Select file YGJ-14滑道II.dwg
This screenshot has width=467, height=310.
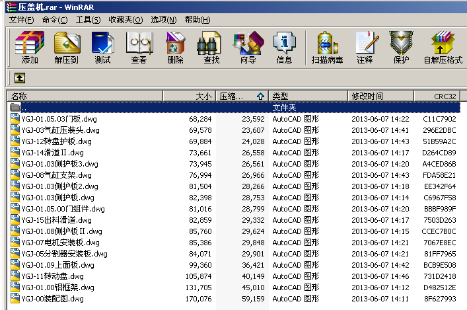pyautogui.click(x=52, y=153)
